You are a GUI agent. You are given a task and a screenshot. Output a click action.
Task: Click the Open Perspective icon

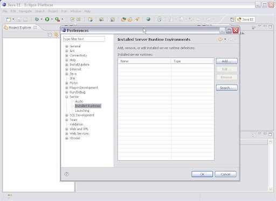(232, 19)
